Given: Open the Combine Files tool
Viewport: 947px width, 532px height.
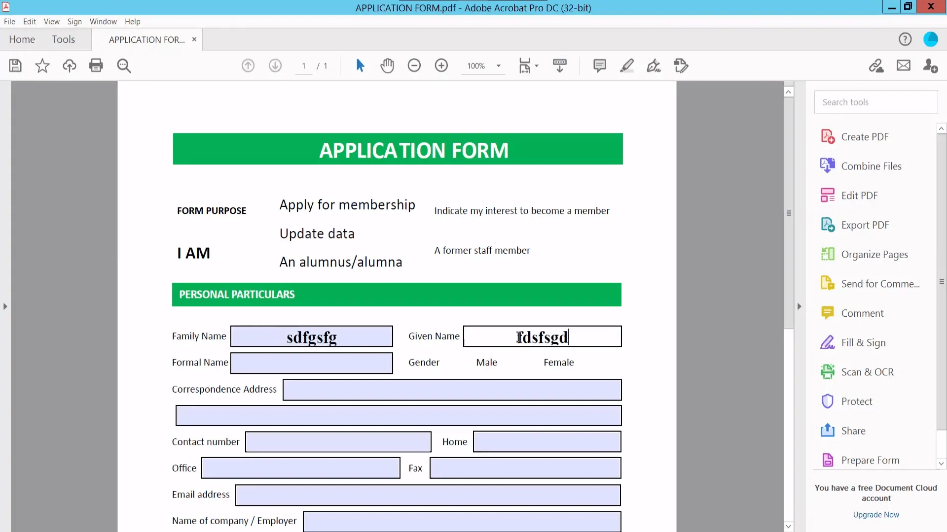Looking at the screenshot, I should pyautogui.click(x=872, y=166).
